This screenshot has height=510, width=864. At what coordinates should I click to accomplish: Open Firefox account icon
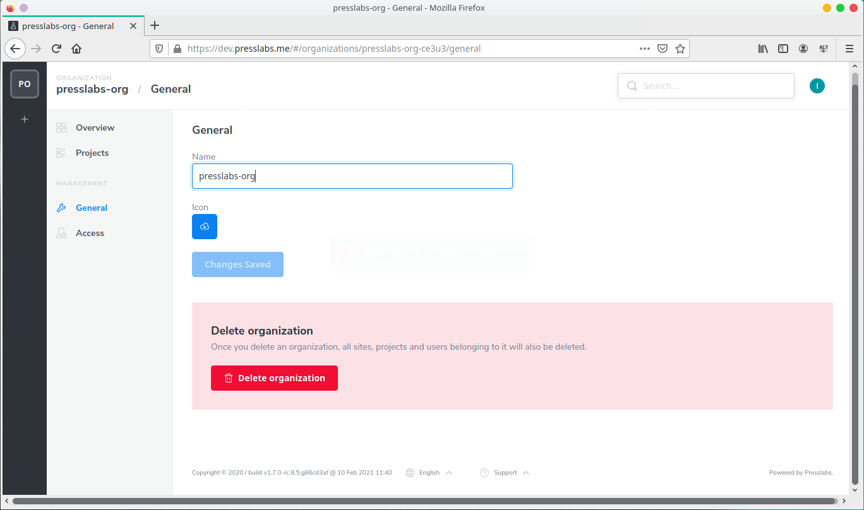click(803, 49)
